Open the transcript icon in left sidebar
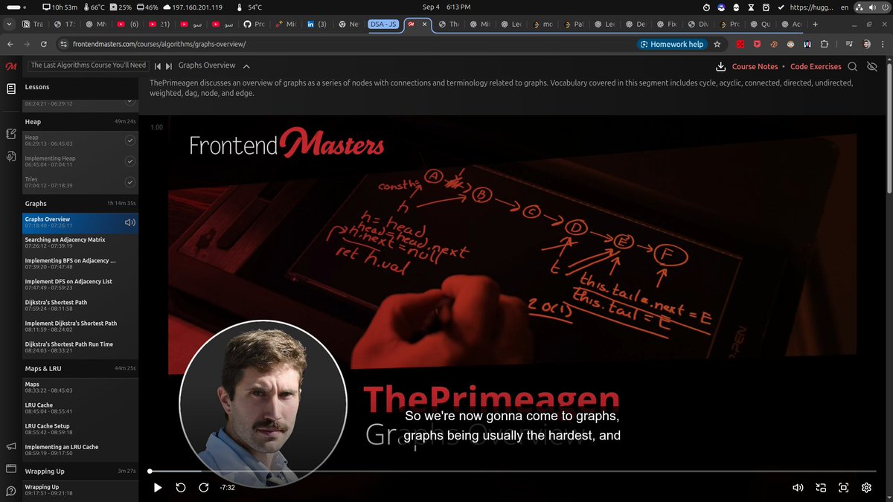The height and width of the screenshot is (502, 893). pyautogui.click(x=11, y=156)
